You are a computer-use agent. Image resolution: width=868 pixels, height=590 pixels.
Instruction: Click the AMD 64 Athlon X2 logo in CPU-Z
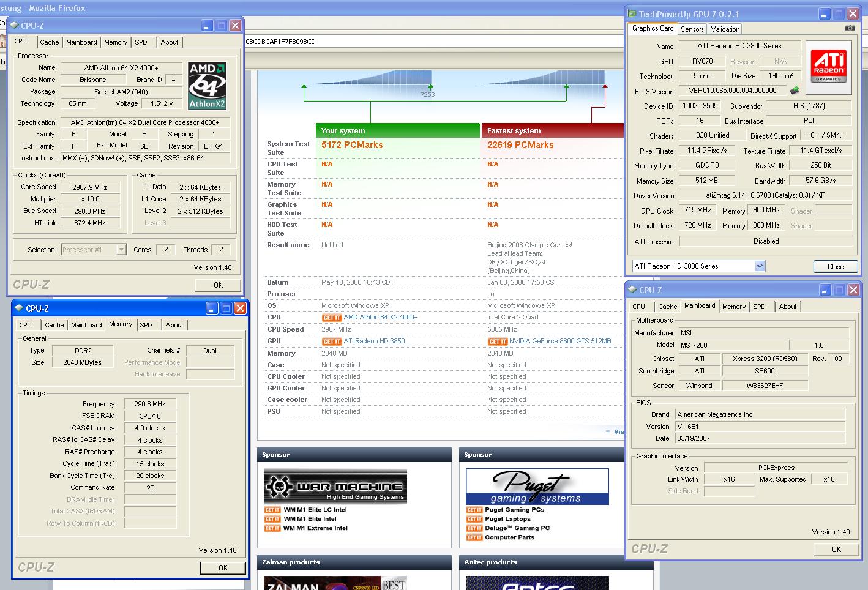coord(207,86)
